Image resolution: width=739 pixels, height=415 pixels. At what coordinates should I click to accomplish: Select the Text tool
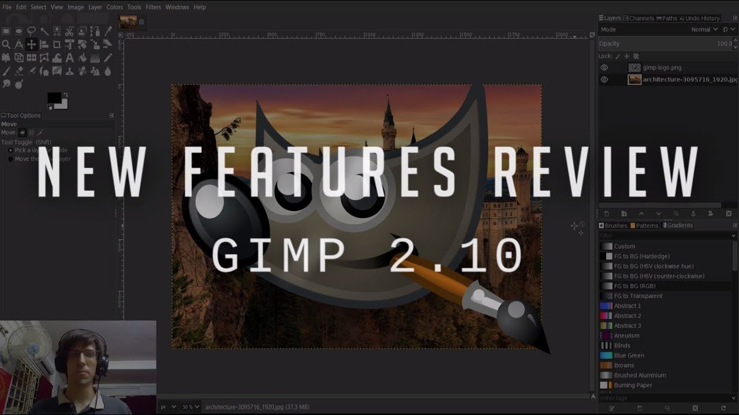point(70,58)
